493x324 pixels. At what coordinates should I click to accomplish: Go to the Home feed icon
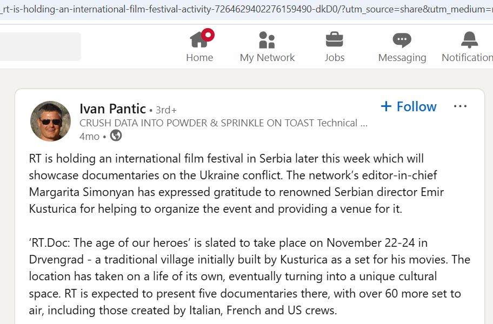[199, 40]
